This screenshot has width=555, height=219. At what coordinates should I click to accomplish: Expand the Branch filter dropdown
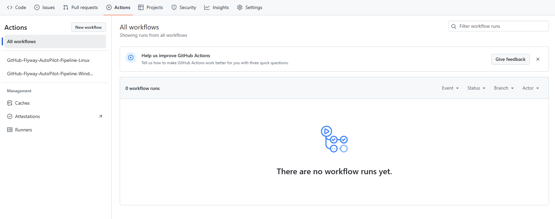pyautogui.click(x=504, y=88)
